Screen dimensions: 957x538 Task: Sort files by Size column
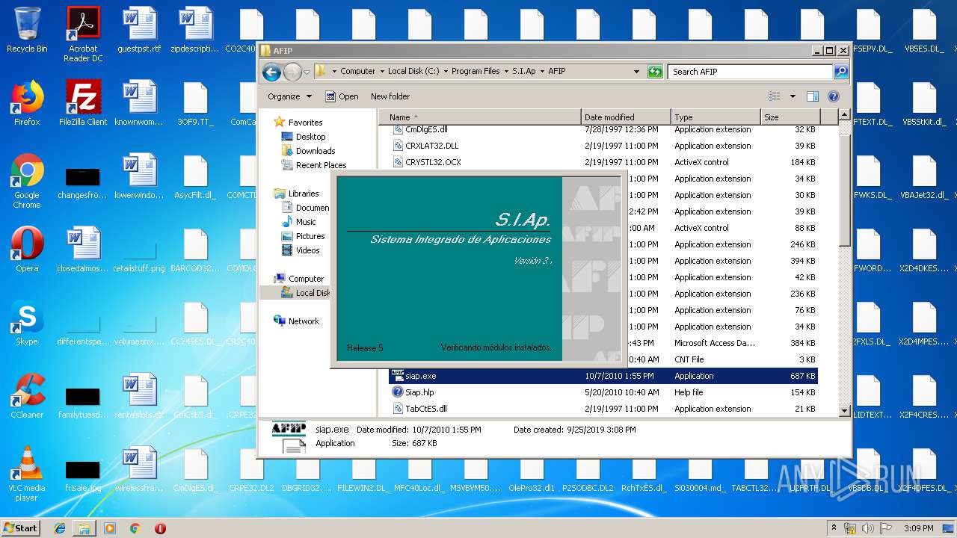790,117
